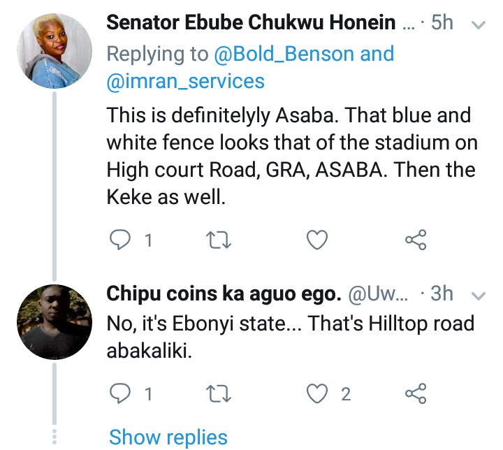Image resolution: width=503 pixels, height=450 pixels.
Task: View Senator Ebube's profile picture
Action: tap(54, 51)
